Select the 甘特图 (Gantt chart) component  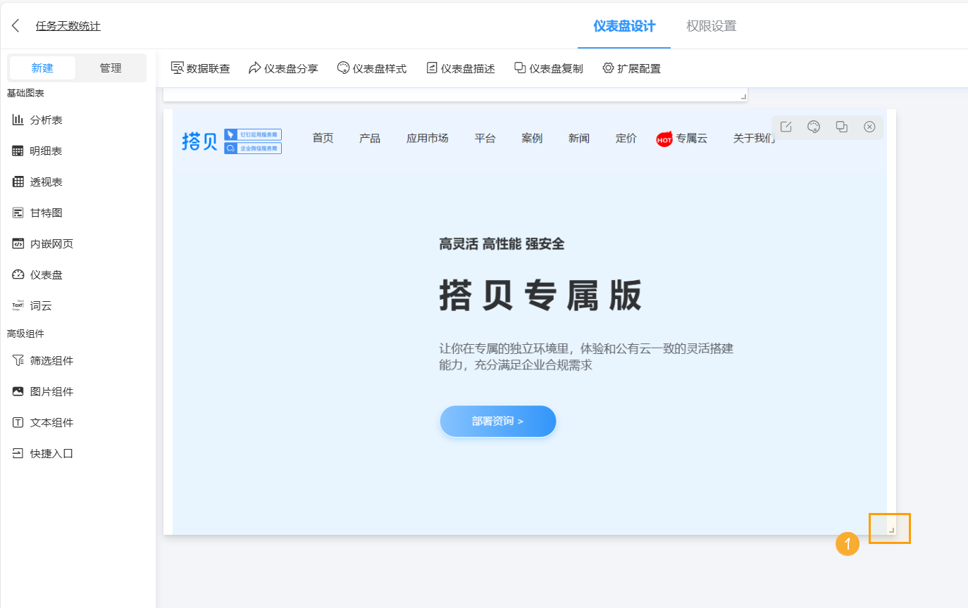[x=43, y=213]
